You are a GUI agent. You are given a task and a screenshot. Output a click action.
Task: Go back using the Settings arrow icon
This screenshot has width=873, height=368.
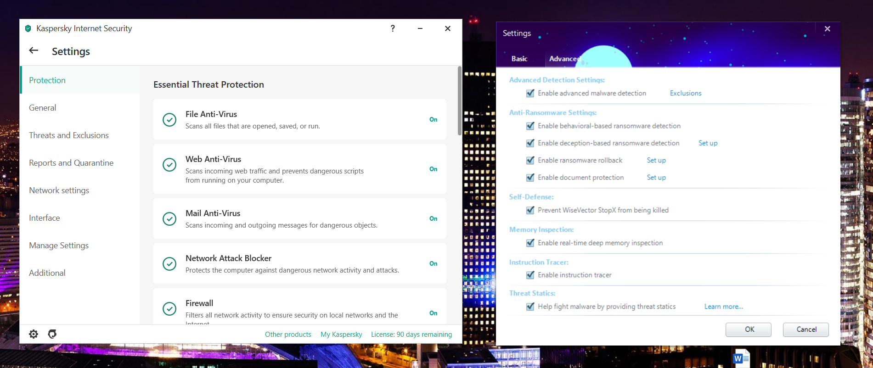pyautogui.click(x=34, y=50)
